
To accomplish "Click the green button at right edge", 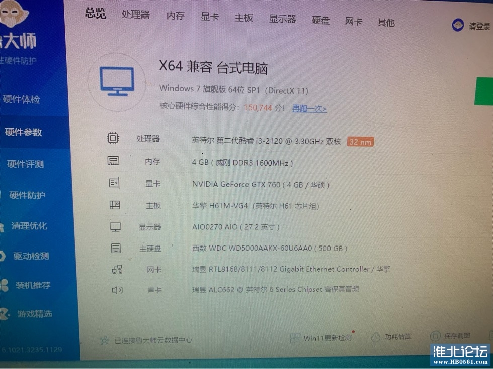I will 483,91.
